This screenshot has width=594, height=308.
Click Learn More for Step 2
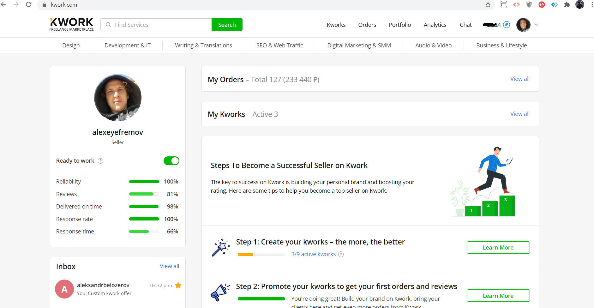[x=498, y=296]
